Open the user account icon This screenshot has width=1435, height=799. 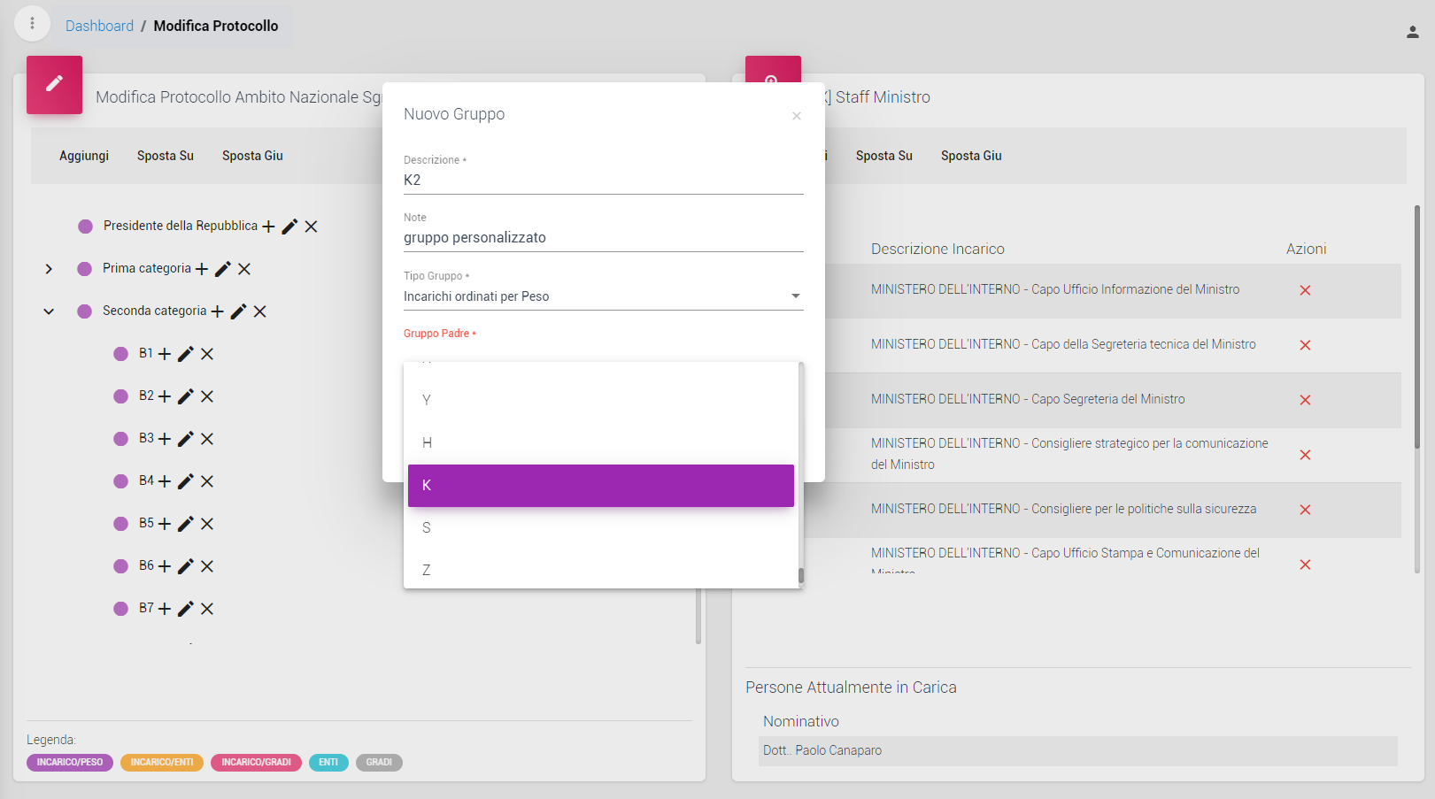tap(1412, 32)
